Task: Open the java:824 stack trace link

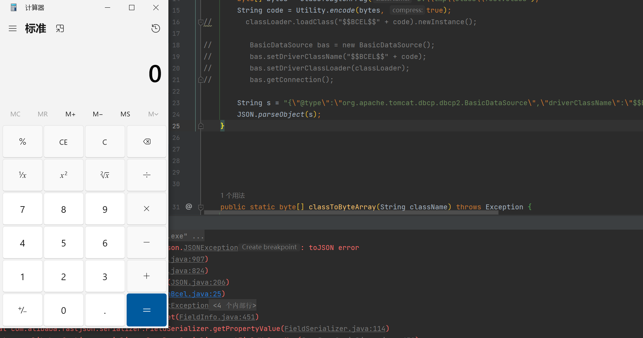Action: [x=188, y=271]
